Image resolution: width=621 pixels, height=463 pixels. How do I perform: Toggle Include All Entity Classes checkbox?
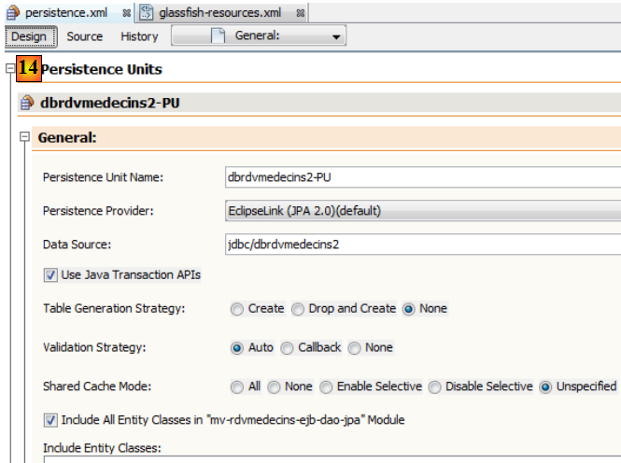tap(49, 420)
